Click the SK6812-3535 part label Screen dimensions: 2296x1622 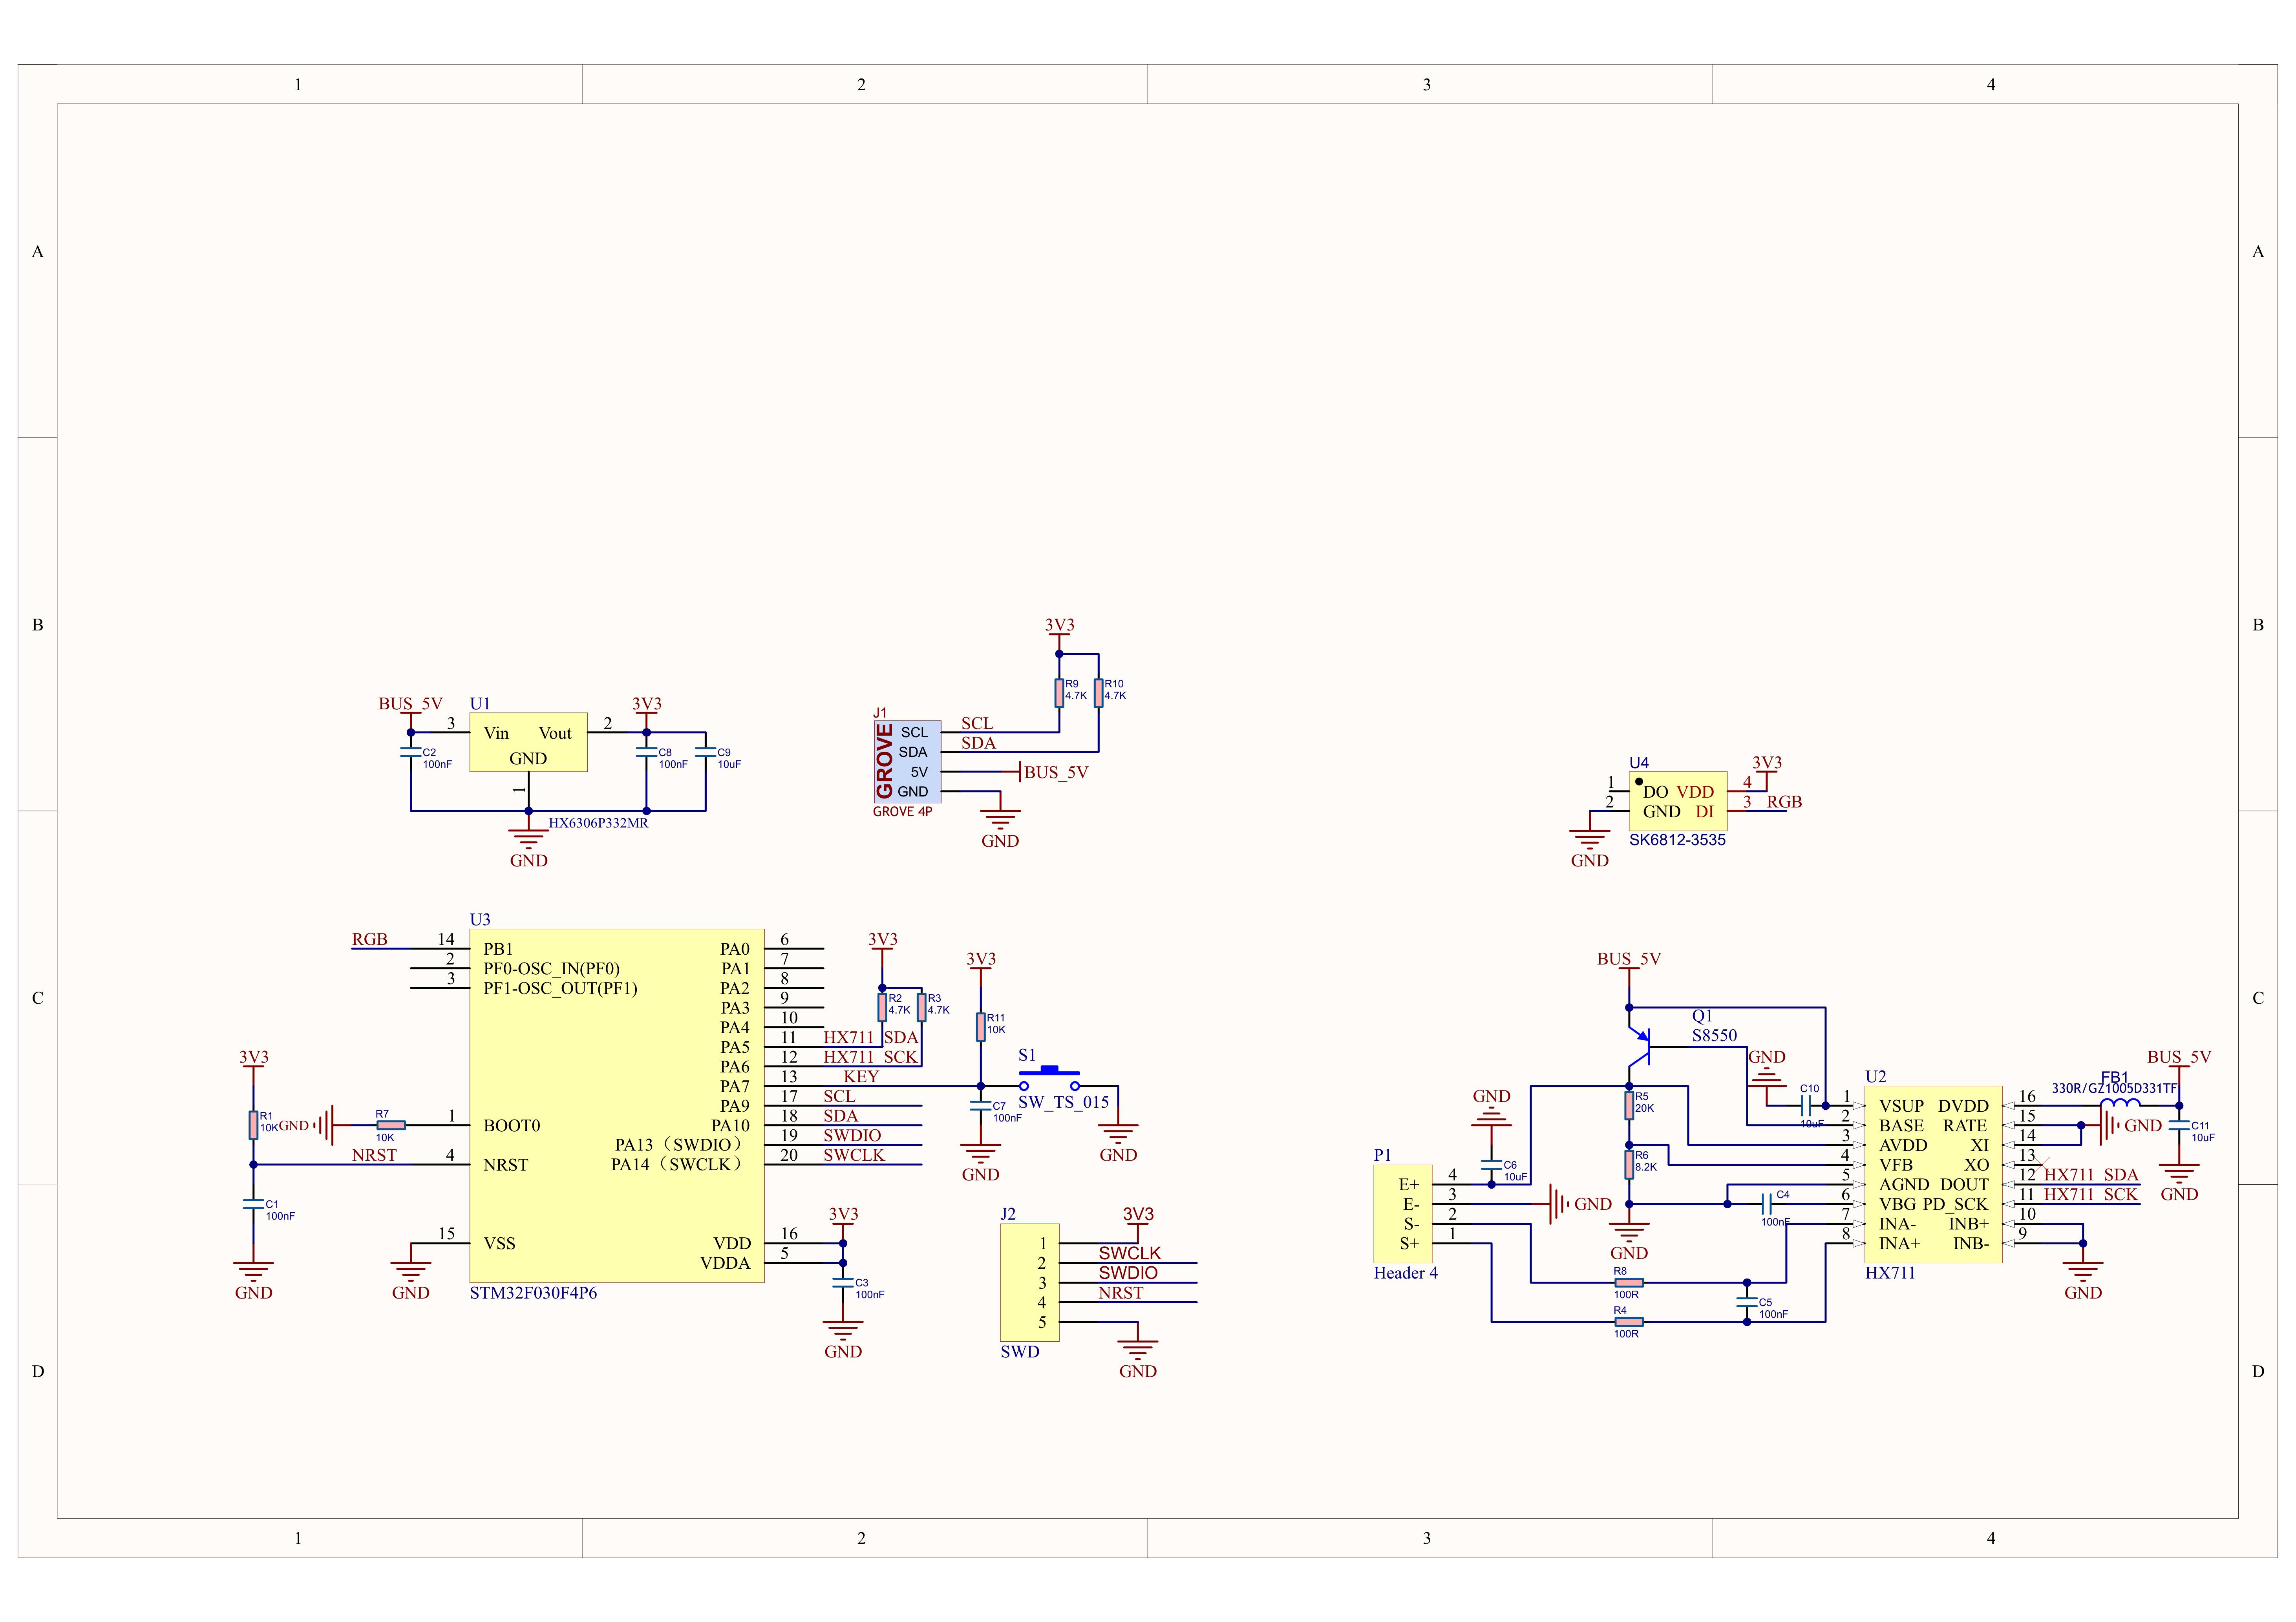click(x=1677, y=840)
